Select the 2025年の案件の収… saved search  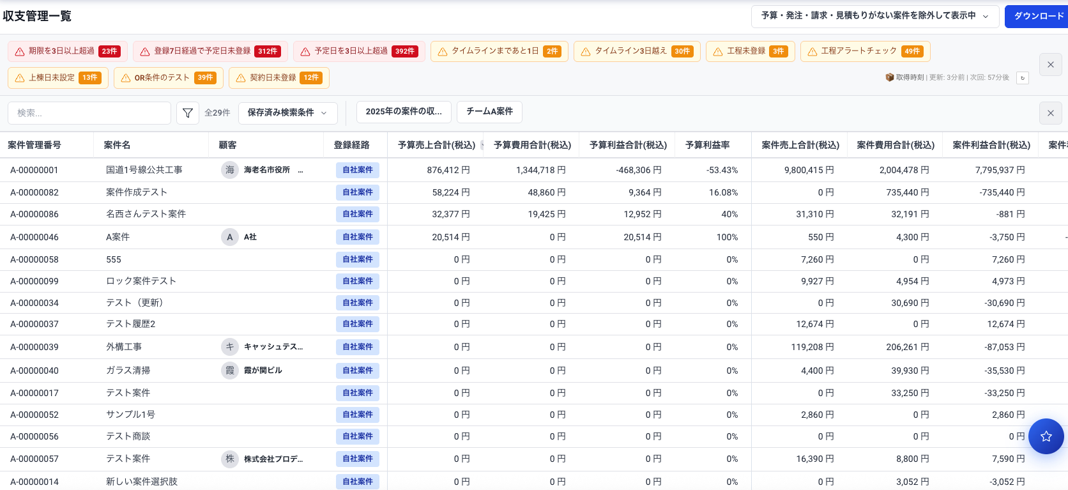pos(404,112)
